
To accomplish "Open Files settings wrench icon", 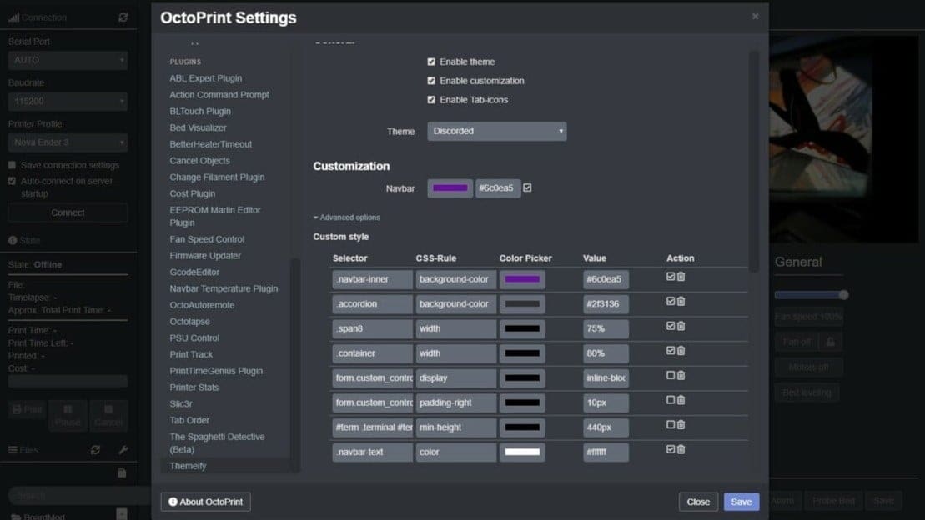I will coord(123,450).
